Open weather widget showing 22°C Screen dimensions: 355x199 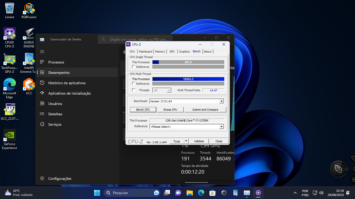tap(19, 193)
